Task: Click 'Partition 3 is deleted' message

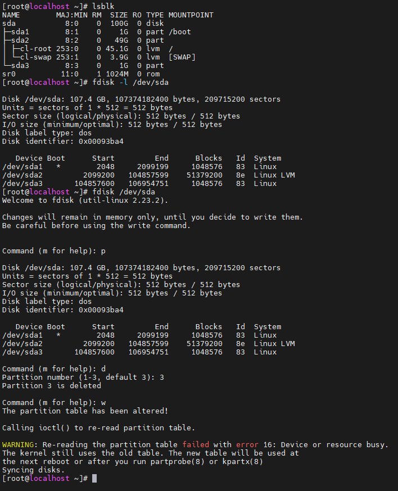Action: click(51, 385)
